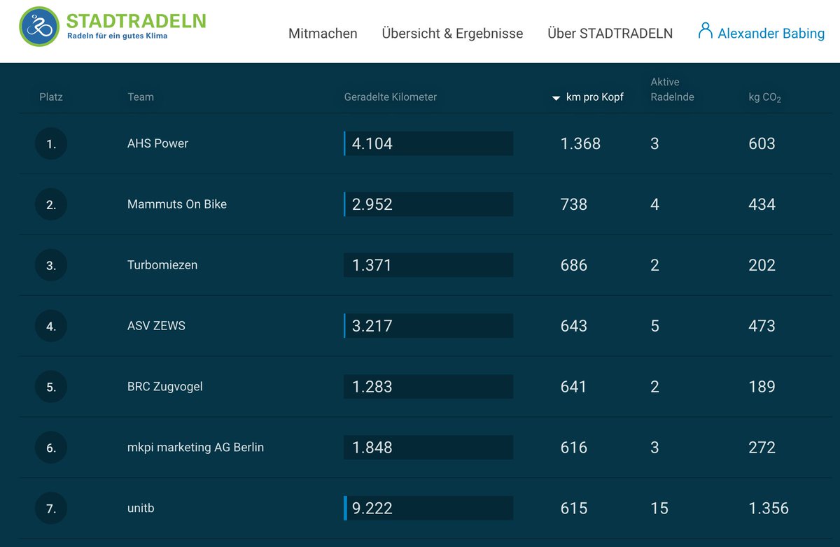
Task: Select the Turbomiezen team name
Action: [162, 265]
